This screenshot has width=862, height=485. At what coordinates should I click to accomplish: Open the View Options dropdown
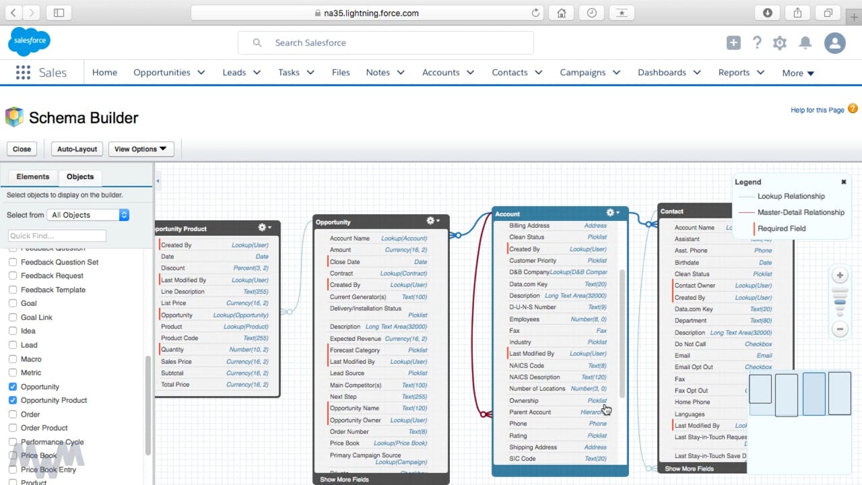point(141,149)
